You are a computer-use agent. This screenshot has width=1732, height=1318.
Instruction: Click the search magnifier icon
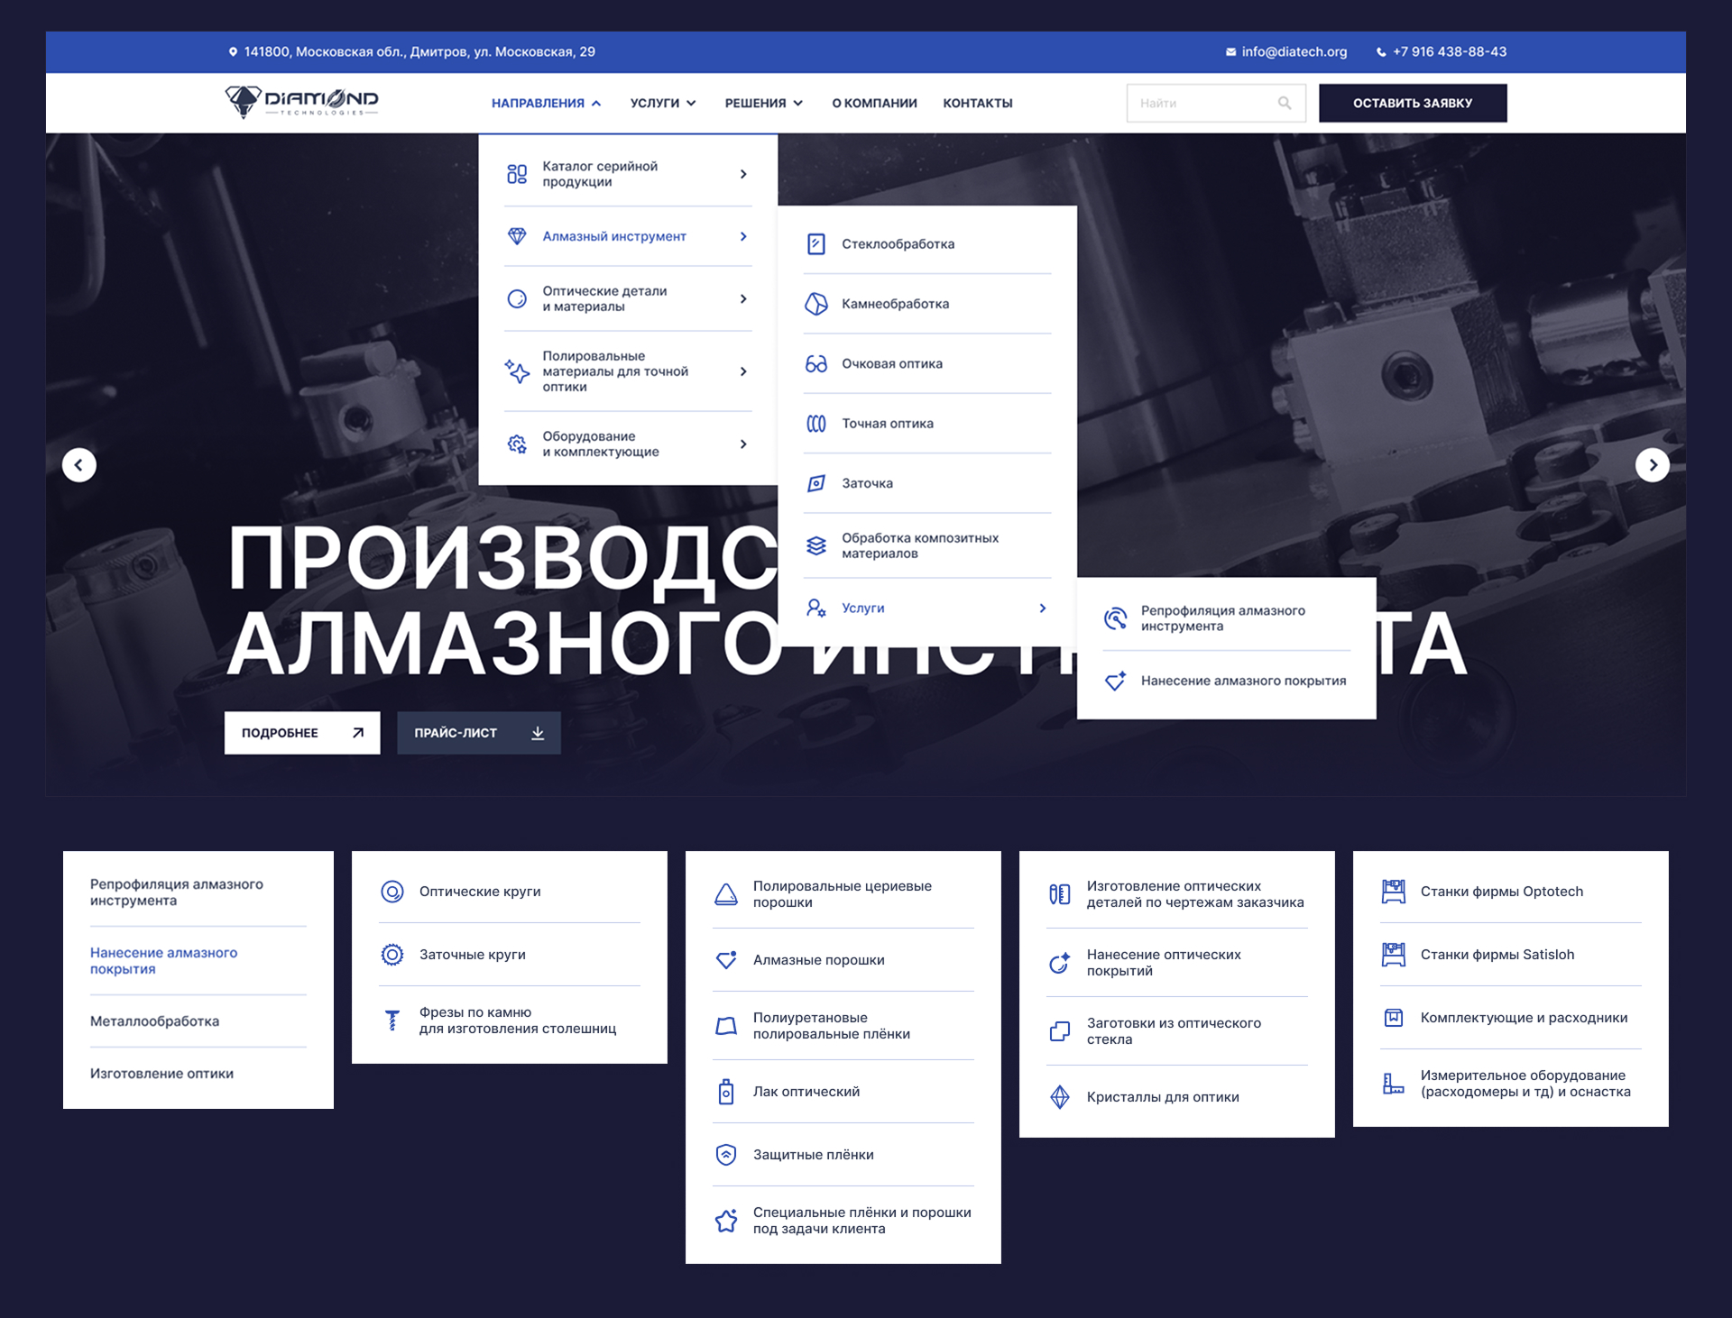tap(1284, 103)
